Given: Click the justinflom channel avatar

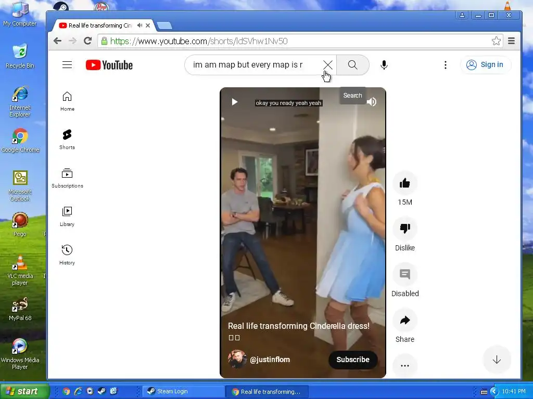Looking at the screenshot, I should pos(237,360).
